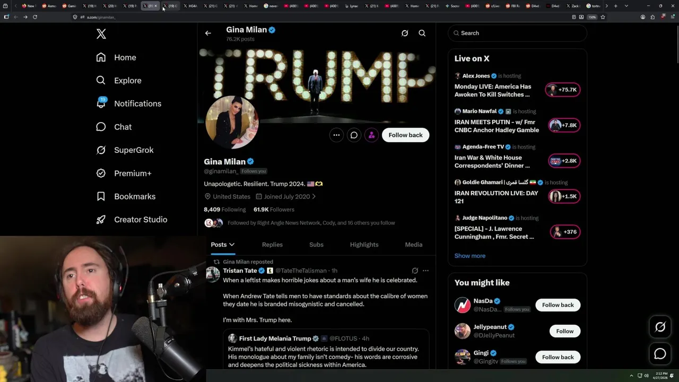This screenshot has height=382, width=679.
Task: Open Bookmarks in sidebar
Action: click(126, 196)
